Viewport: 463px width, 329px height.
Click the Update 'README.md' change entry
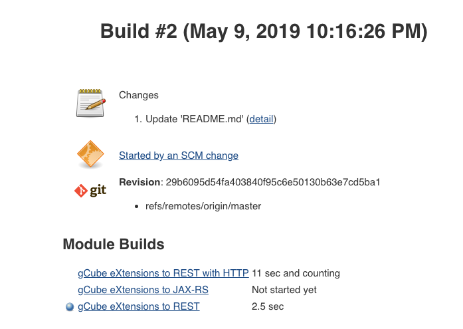coord(195,119)
